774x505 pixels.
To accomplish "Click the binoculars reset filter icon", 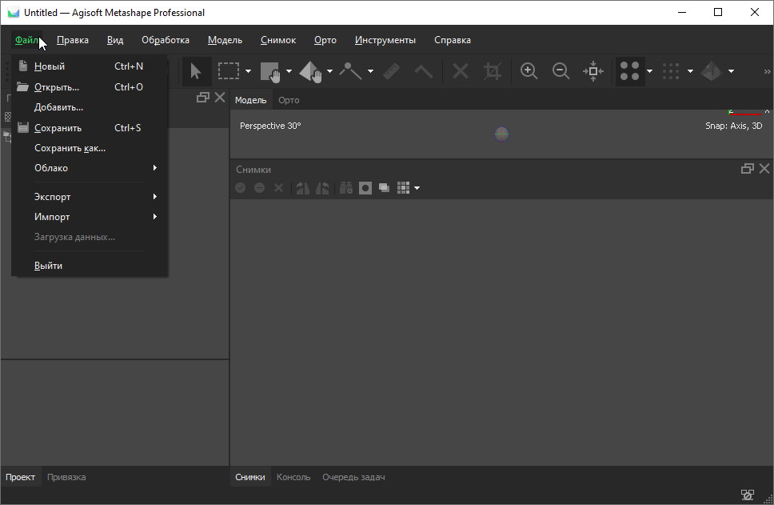I will click(x=346, y=188).
